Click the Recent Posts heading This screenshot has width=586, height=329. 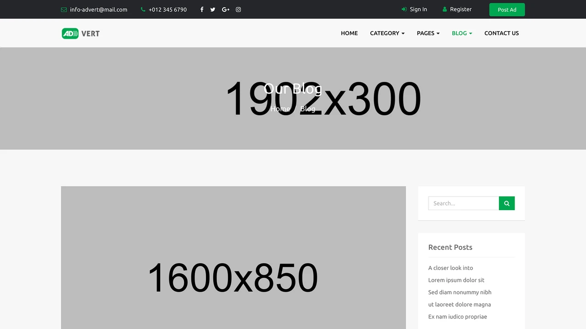click(x=450, y=247)
